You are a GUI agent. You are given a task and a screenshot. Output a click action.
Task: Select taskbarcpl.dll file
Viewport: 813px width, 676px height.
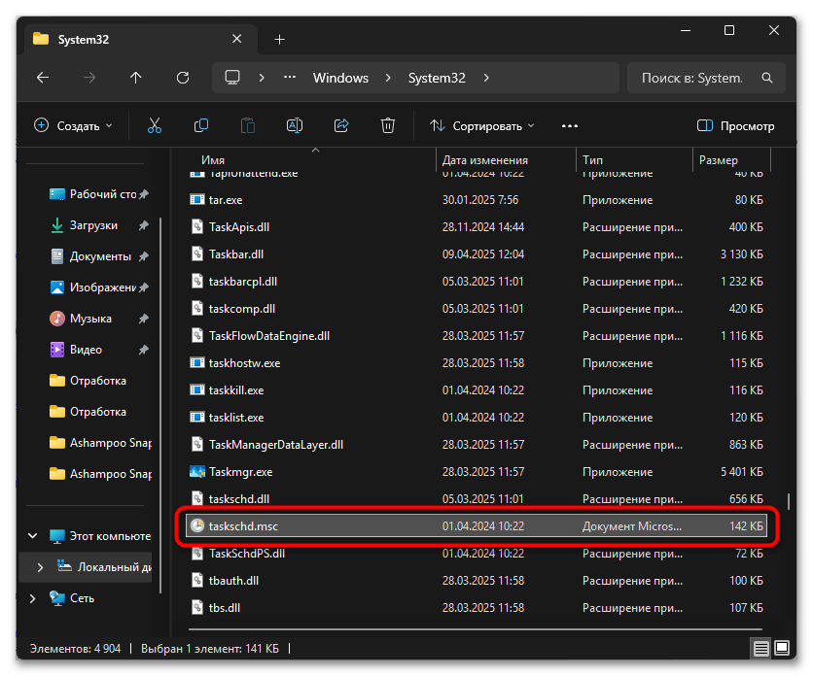tap(477, 282)
